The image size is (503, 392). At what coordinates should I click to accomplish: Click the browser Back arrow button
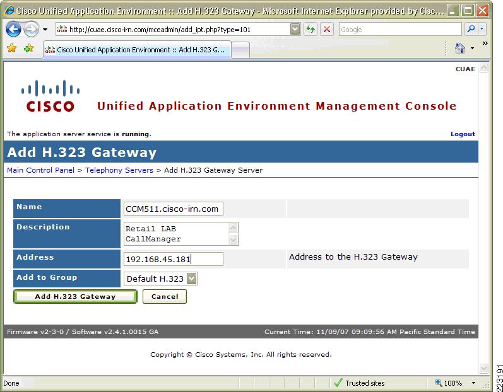click(x=13, y=30)
